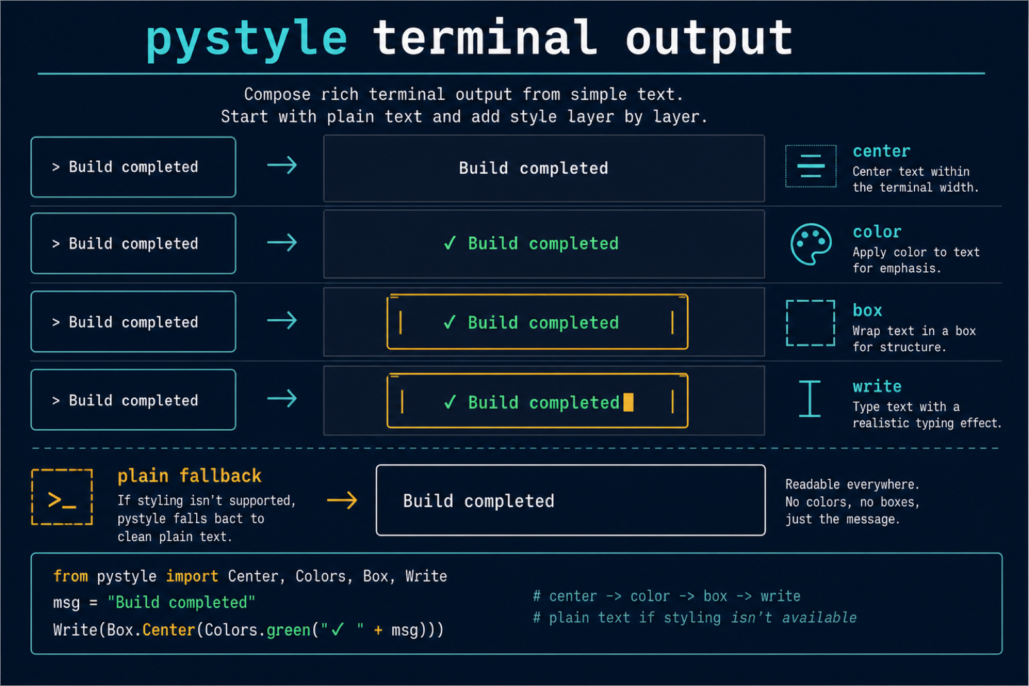Viewport: 1029px width, 686px height.
Task: Click the input box in the center row
Action: tap(133, 167)
